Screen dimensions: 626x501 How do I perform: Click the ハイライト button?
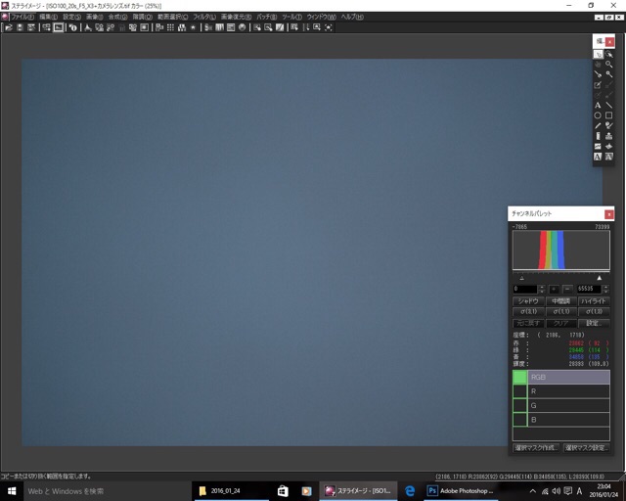point(594,301)
